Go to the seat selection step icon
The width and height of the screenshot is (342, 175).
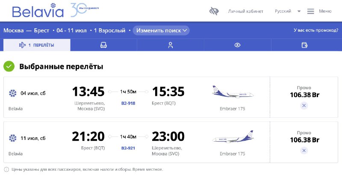[103, 45]
